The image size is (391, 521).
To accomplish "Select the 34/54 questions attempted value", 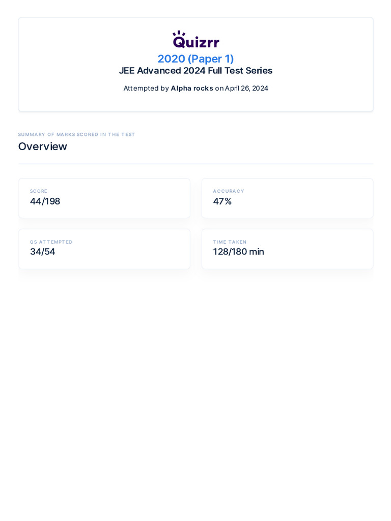I will (x=43, y=252).
